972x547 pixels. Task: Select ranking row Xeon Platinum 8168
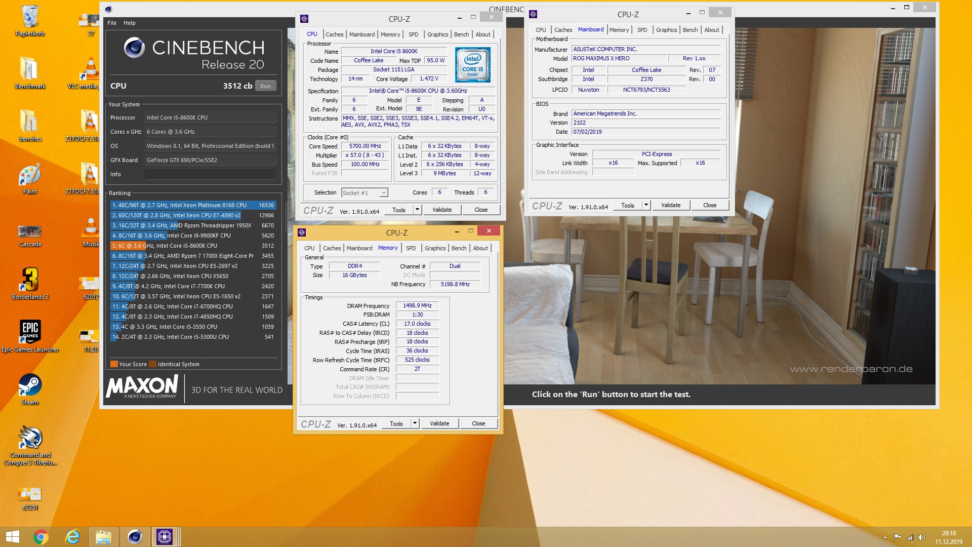(x=193, y=205)
